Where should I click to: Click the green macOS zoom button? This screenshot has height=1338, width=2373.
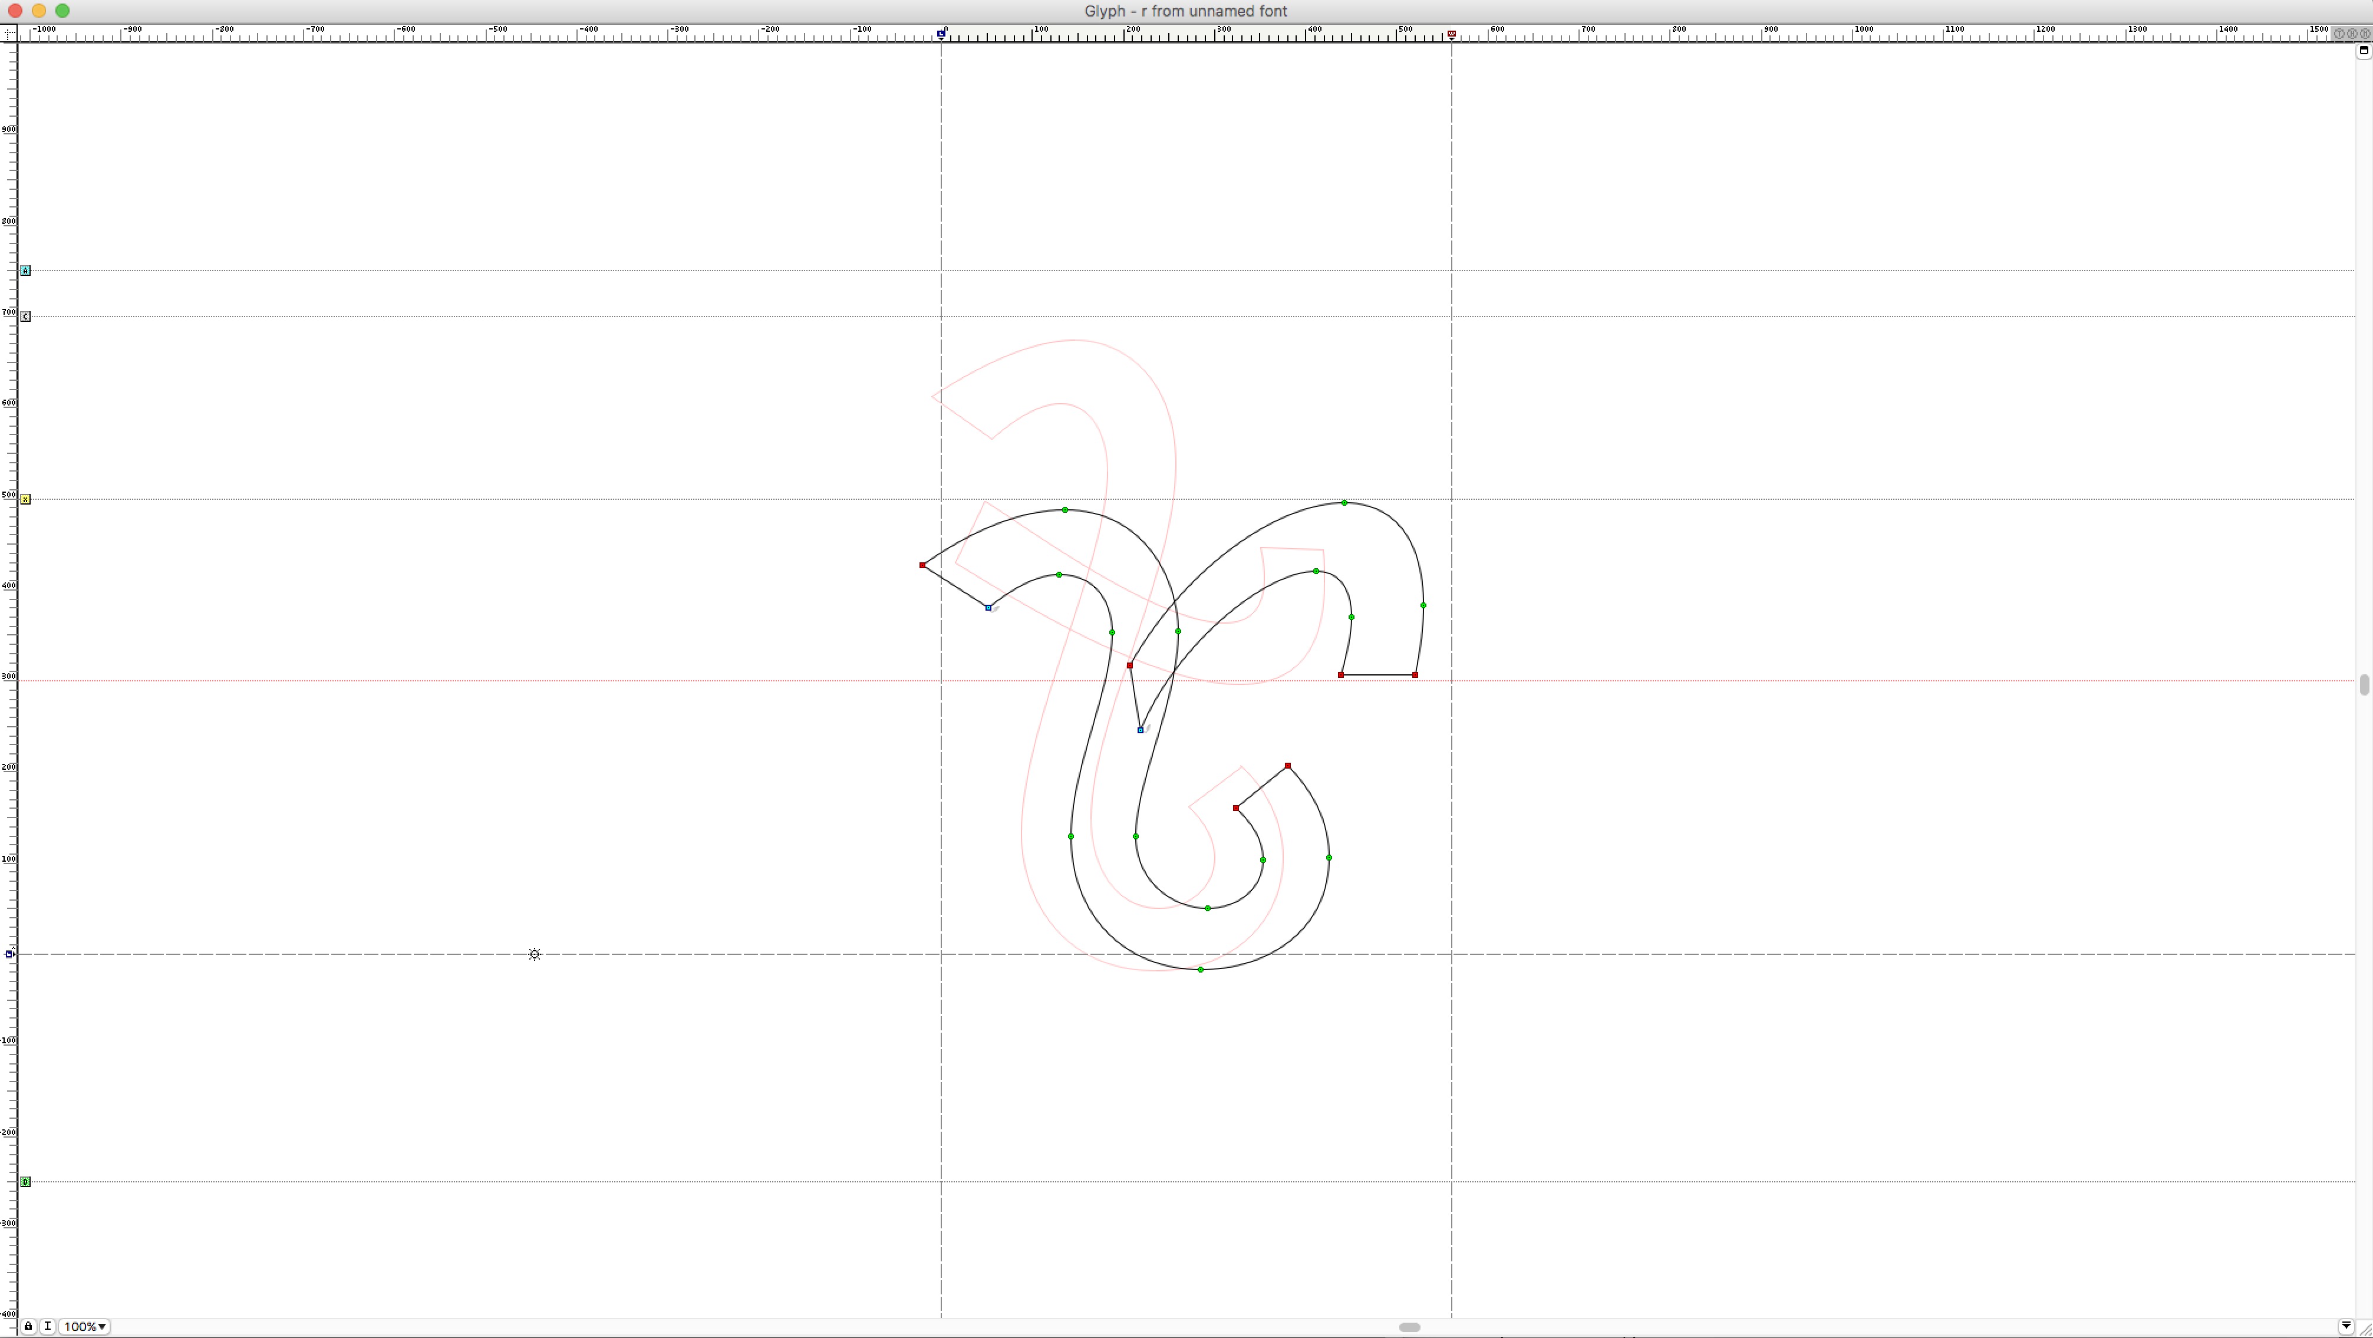[62, 11]
